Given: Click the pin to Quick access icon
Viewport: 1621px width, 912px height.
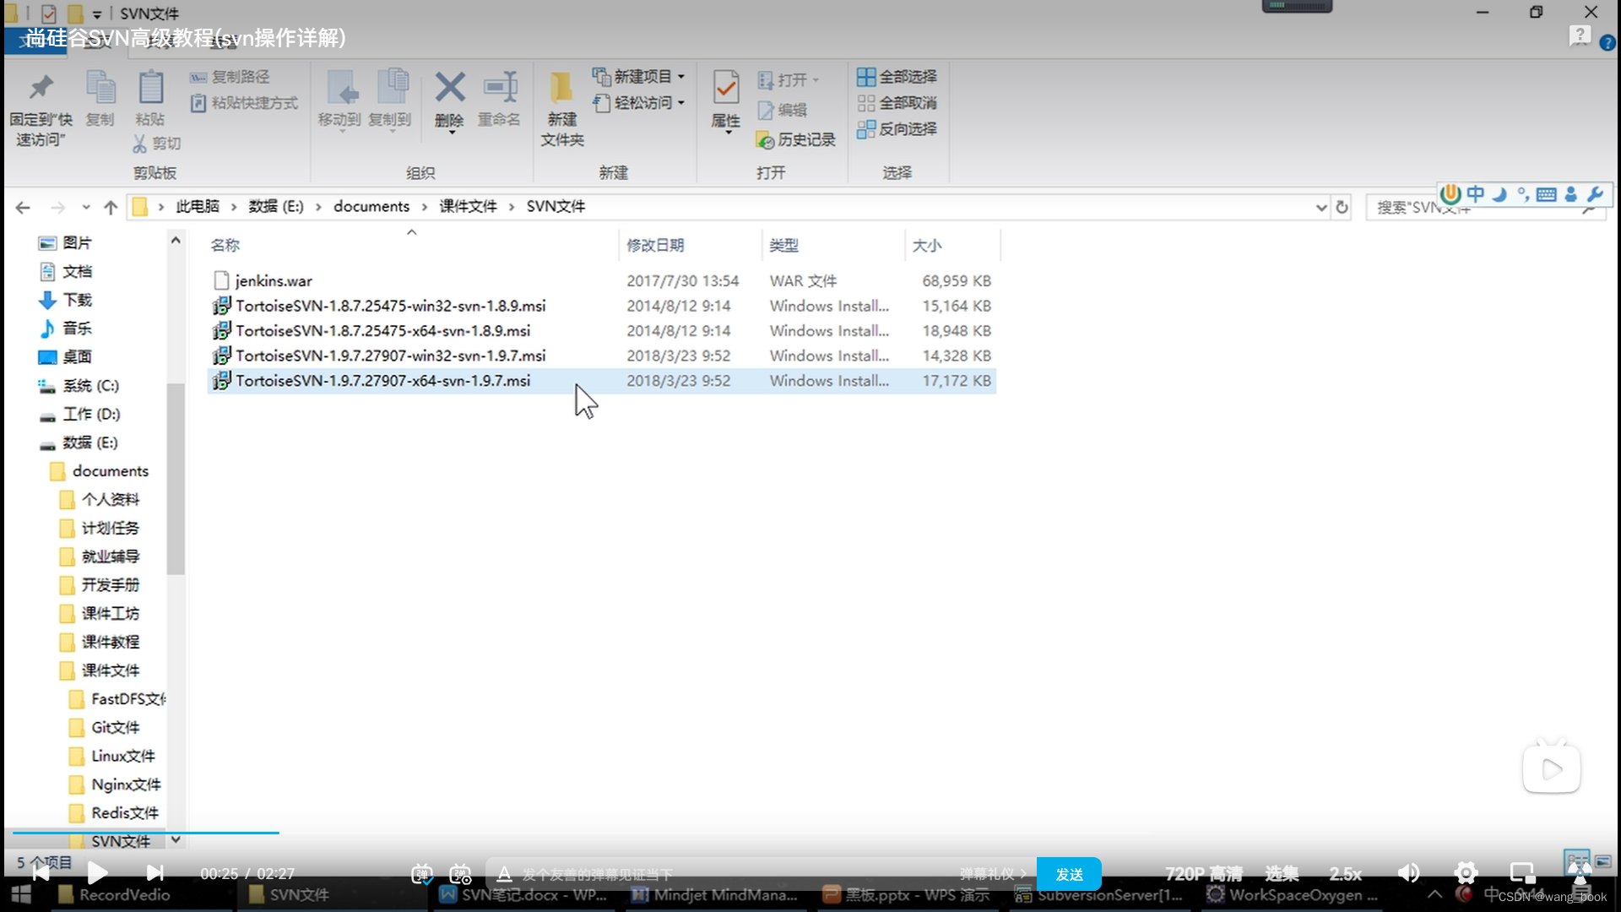Looking at the screenshot, I should click(x=41, y=87).
